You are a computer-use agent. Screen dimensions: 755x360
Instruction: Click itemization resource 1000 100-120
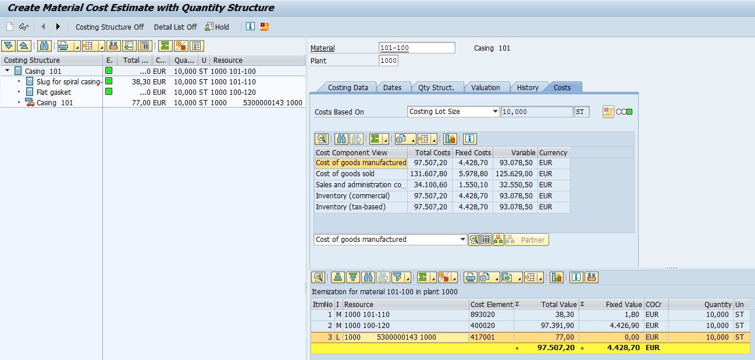click(x=406, y=326)
